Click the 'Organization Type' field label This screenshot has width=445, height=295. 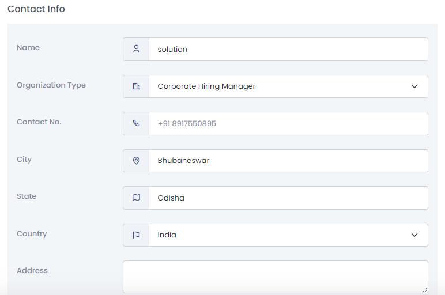[x=51, y=85]
